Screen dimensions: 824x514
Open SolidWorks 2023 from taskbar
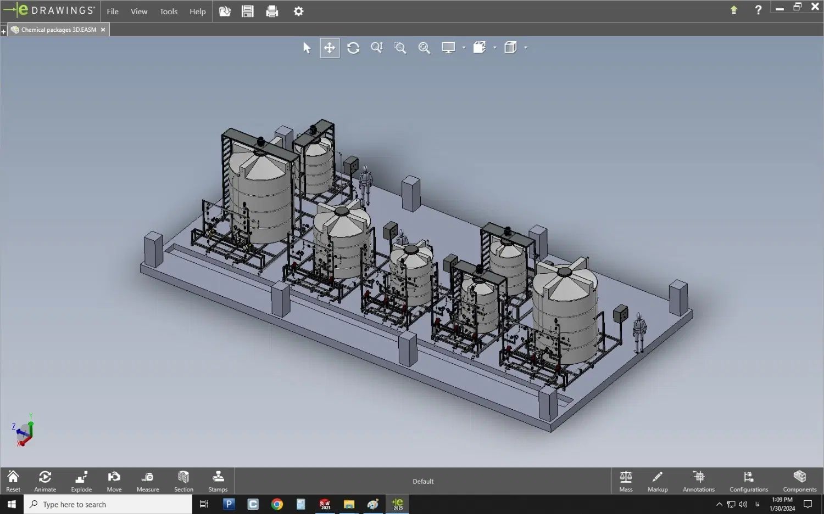(x=325, y=504)
